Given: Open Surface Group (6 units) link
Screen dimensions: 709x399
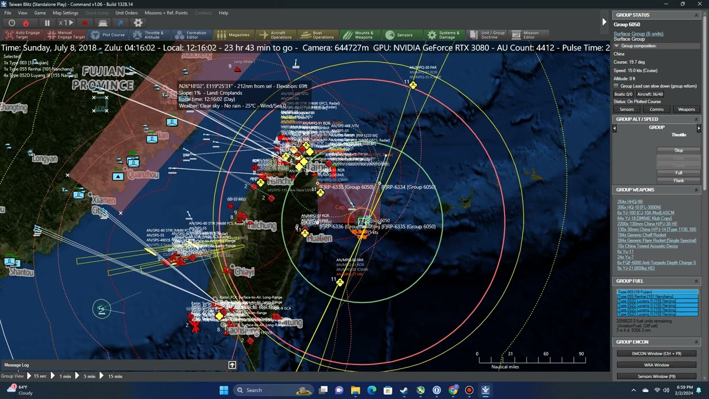Looking at the screenshot, I should click(x=638, y=34).
